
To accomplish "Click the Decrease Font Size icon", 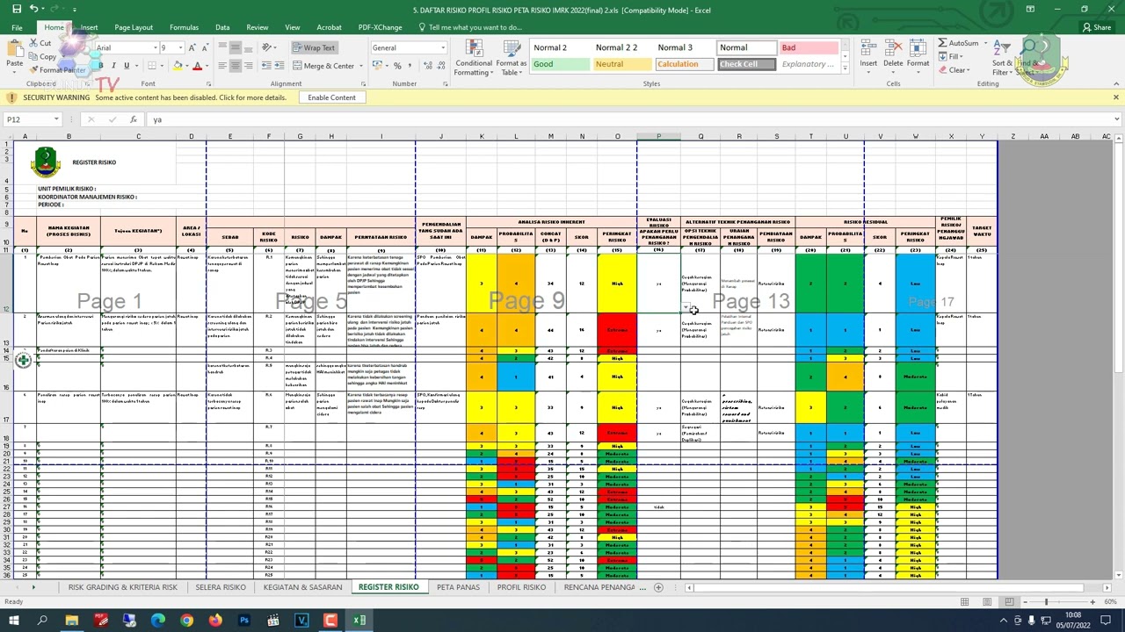I will coord(204,47).
